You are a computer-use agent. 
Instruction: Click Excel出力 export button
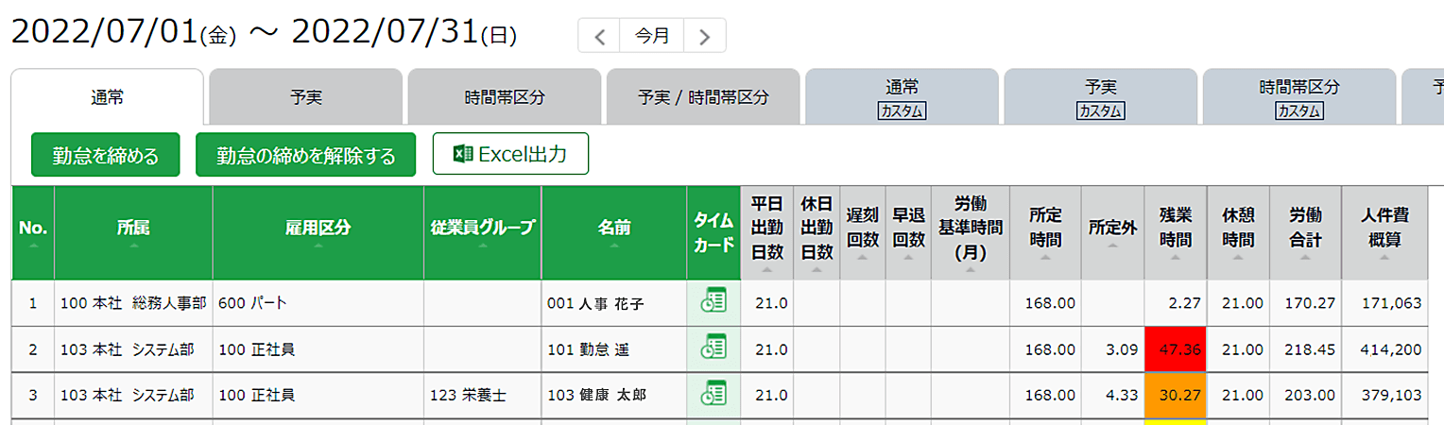510,154
